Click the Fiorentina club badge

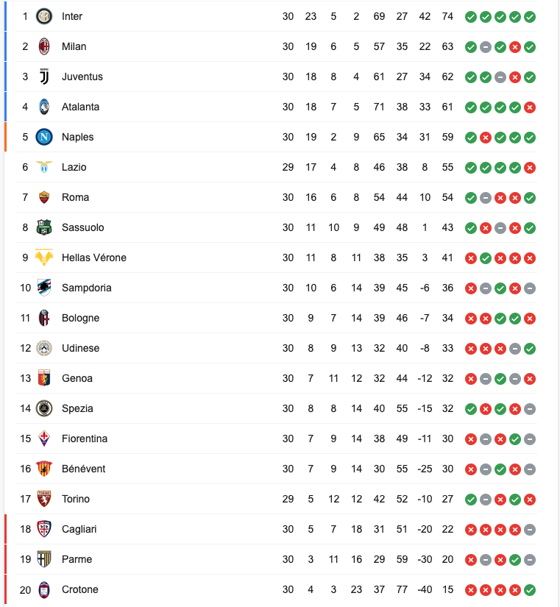(44, 439)
